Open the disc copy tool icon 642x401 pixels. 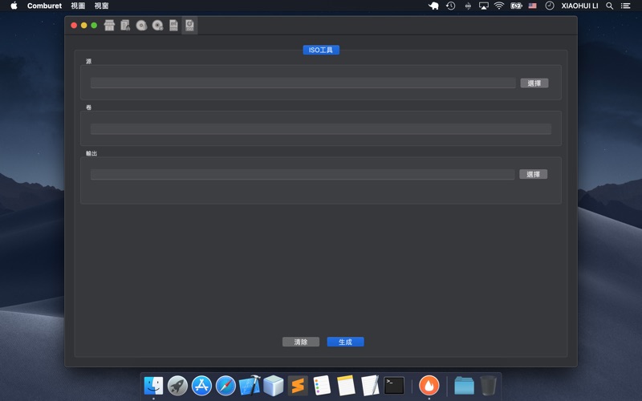click(x=157, y=26)
